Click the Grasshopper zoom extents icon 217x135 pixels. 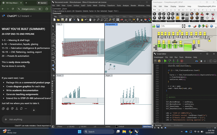pyautogui.click(x=184, y=26)
